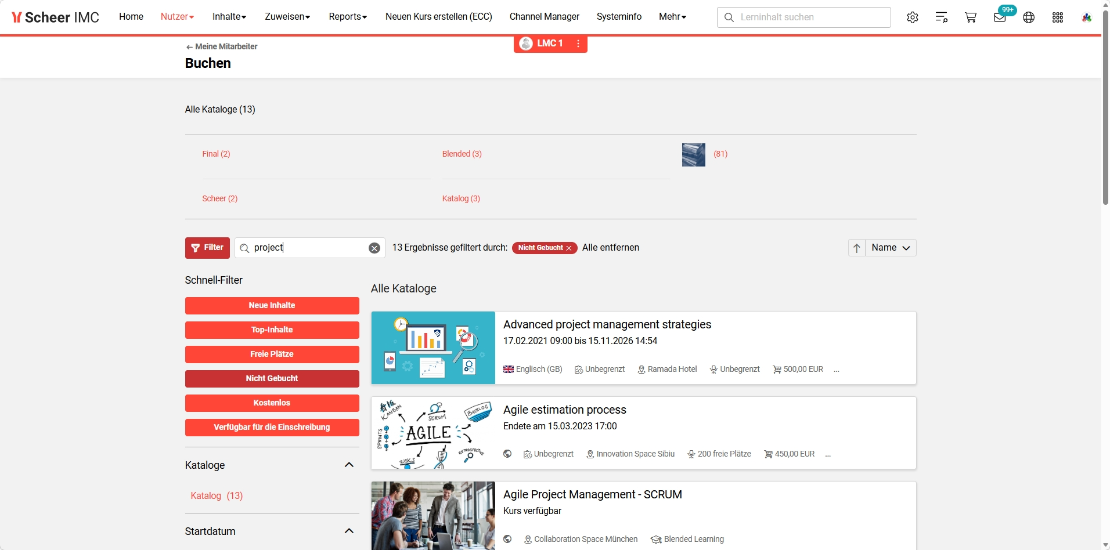The image size is (1110, 550).
Task: Clear the project search text
Action: pos(374,248)
